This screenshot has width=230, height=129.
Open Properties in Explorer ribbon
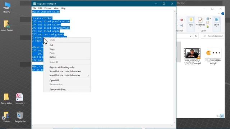coord(200,22)
